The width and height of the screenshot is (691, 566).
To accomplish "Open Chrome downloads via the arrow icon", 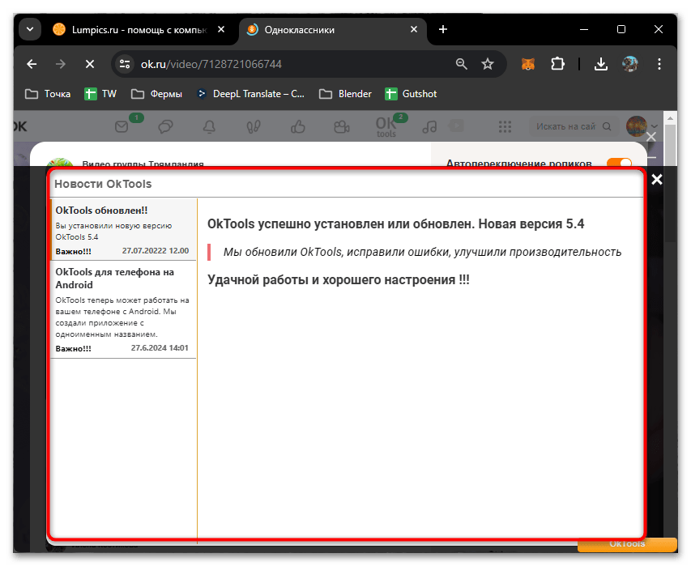I will coord(600,64).
